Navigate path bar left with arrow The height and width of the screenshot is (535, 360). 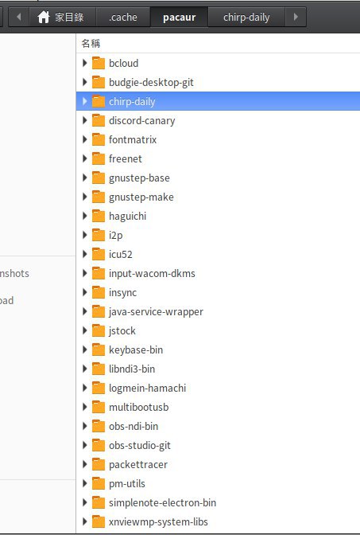[x=19, y=17]
